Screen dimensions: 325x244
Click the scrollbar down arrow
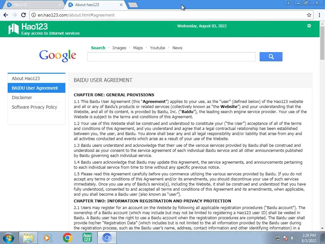pyautogui.click(x=322, y=228)
